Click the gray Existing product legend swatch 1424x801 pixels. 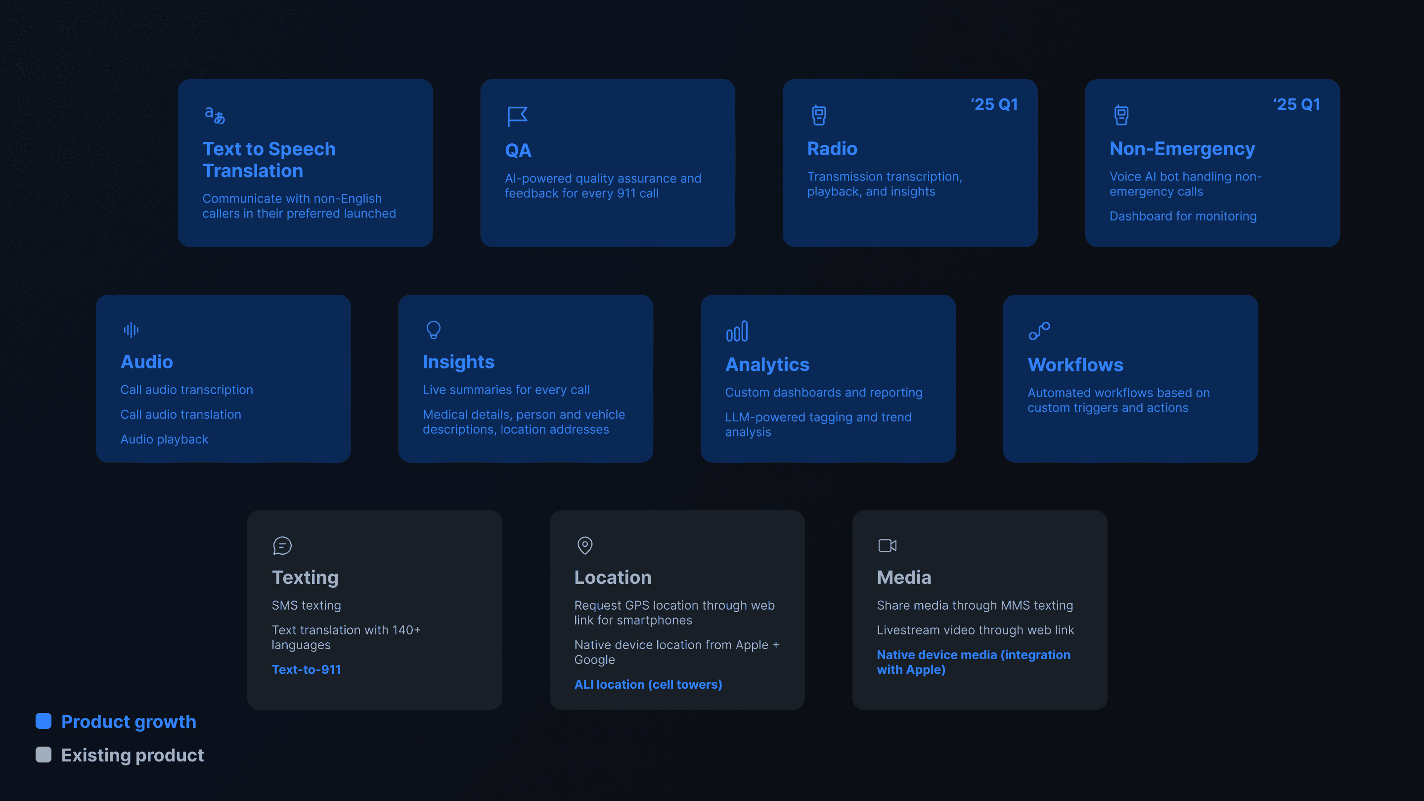pos(44,755)
